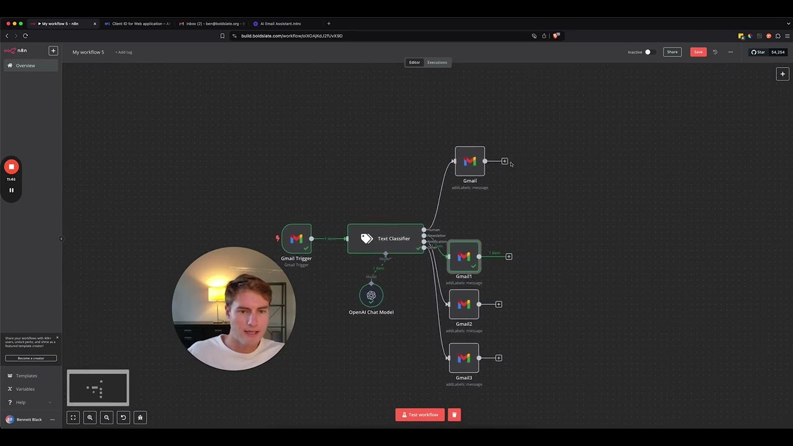
Task: Add a node after the Gmail node
Action: coord(504,161)
